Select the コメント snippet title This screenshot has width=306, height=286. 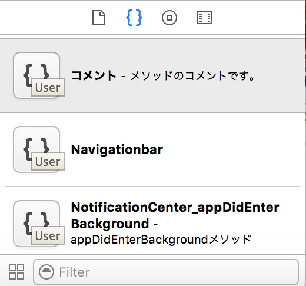tap(94, 76)
